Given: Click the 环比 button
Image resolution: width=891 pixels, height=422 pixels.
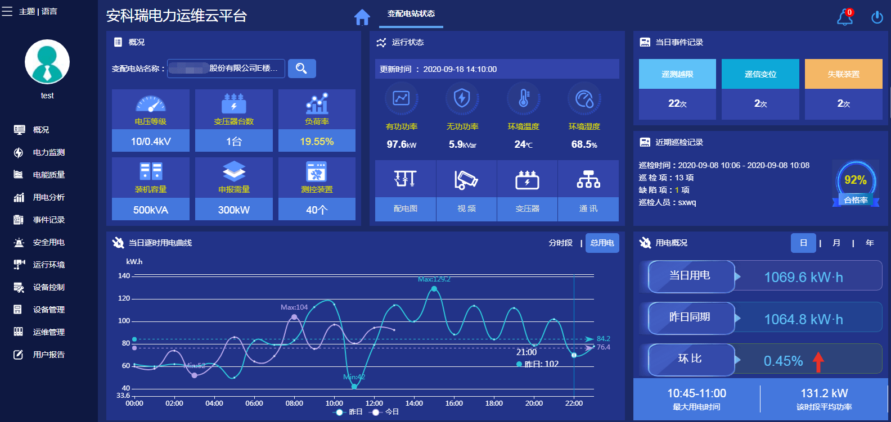Looking at the screenshot, I should 691,360.
